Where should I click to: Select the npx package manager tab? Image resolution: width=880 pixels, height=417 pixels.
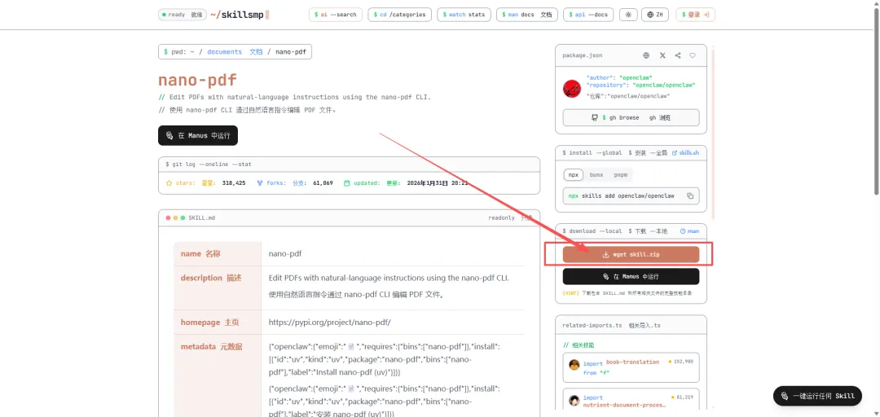tap(573, 174)
